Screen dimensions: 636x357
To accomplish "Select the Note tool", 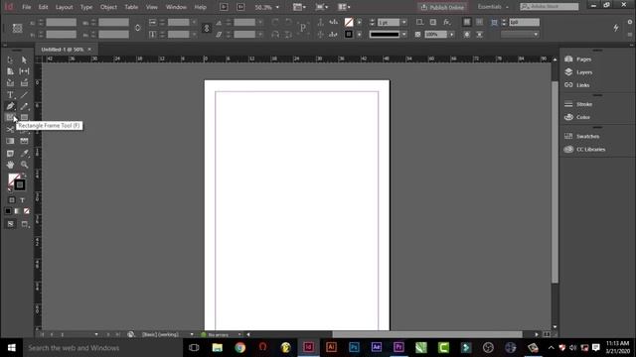I will [x=10, y=154].
